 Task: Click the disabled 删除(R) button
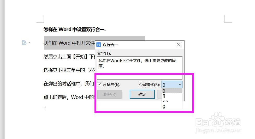tap(110, 94)
